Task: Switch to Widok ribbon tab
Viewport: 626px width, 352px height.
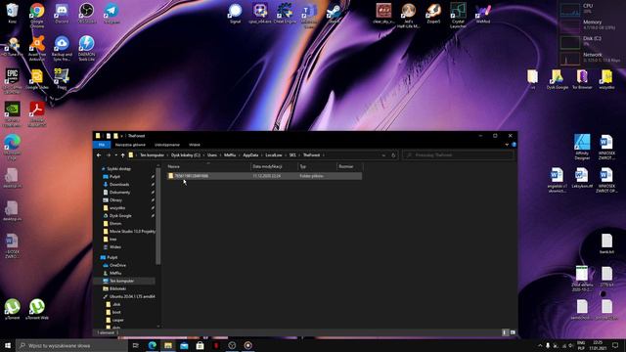Action: [195, 145]
